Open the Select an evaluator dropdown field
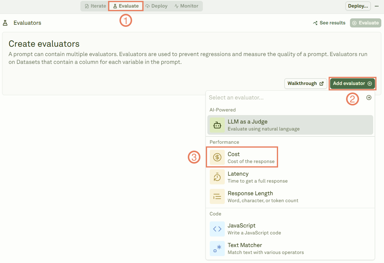This screenshot has width=384, height=263. point(265,97)
